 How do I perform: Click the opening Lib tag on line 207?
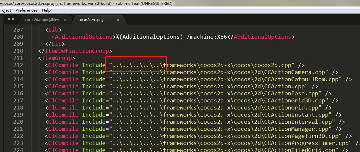tap(53, 30)
